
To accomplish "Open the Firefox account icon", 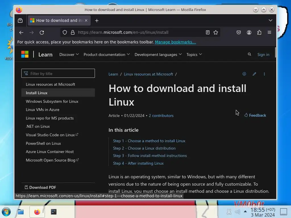I will pyautogui.click(x=249, y=32).
